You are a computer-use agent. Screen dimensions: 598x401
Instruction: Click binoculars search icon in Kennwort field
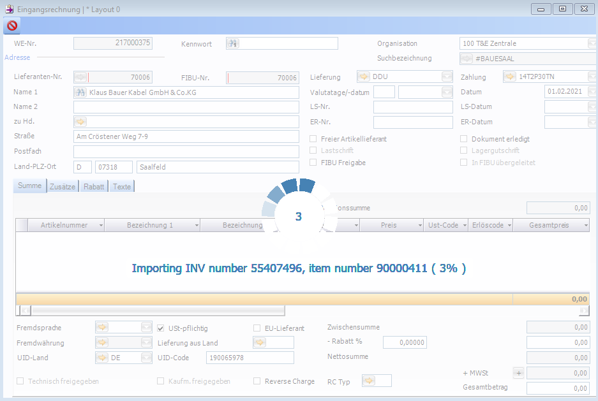coord(233,43)
